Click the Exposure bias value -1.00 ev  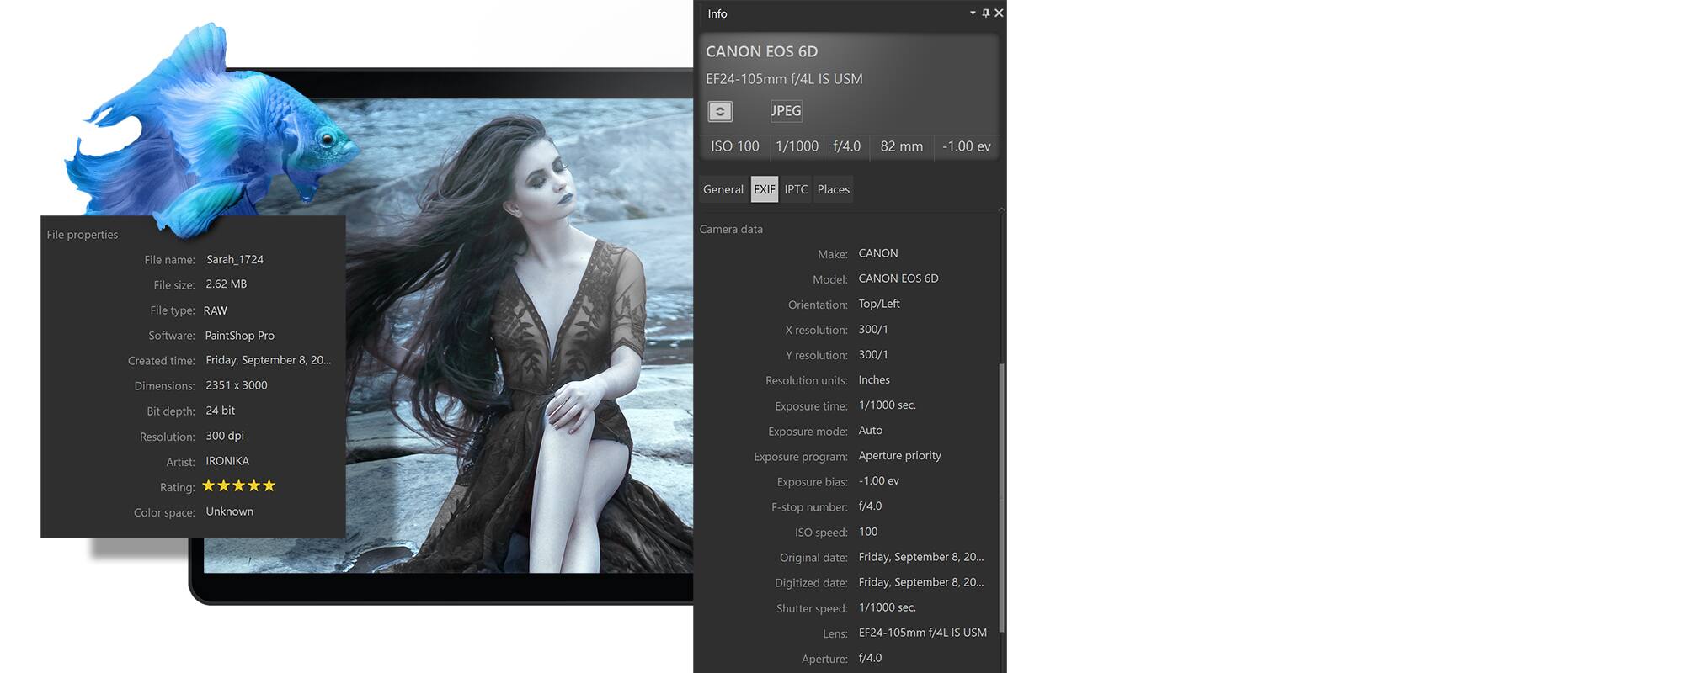(879, 480)
